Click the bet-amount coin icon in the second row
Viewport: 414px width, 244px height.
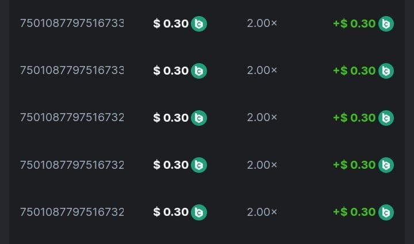point(199,71)
